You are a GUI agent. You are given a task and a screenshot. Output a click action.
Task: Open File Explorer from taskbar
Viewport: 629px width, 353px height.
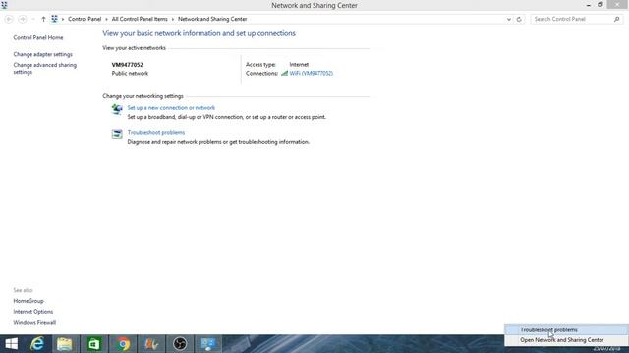tap(64, 344)
